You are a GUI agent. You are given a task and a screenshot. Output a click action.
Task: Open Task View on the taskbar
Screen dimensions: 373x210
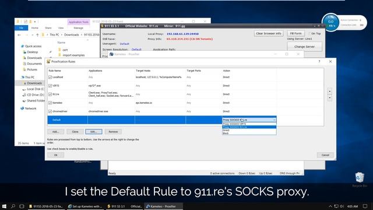pos(22,206)
